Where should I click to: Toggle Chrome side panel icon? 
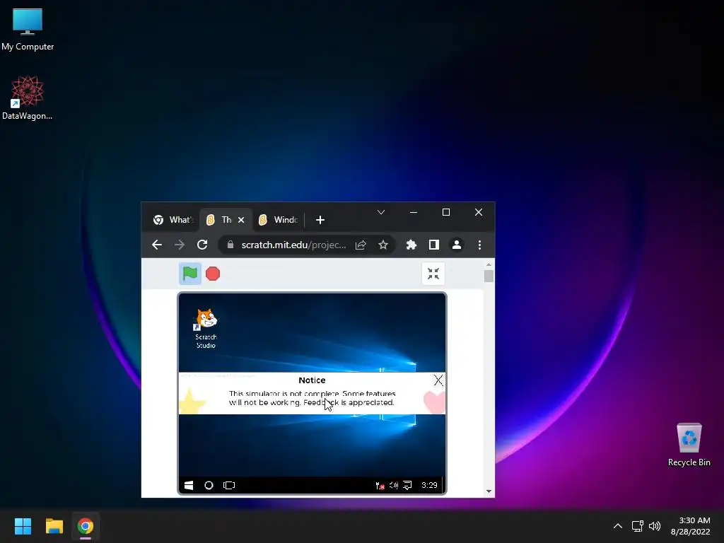433,245
